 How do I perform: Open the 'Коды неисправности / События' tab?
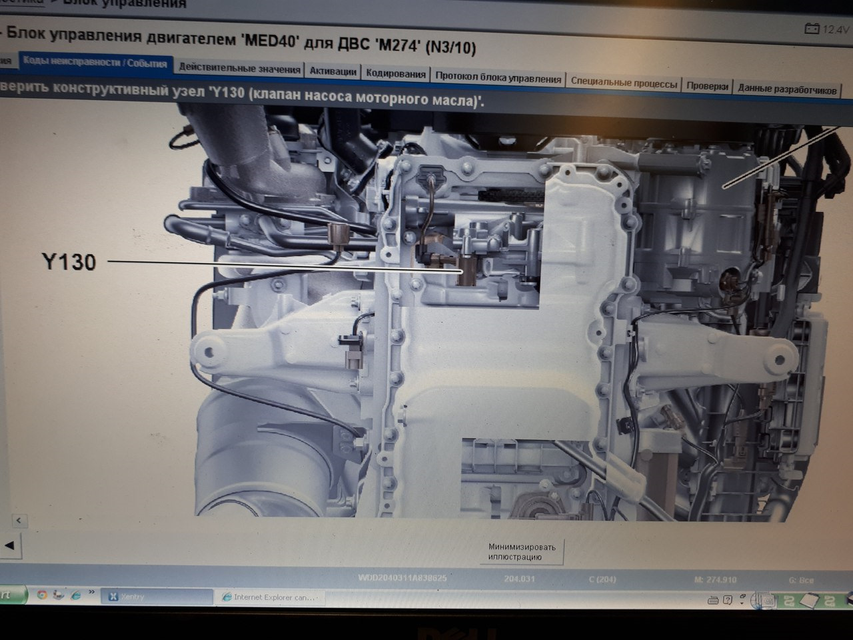[x=95, y=63]
